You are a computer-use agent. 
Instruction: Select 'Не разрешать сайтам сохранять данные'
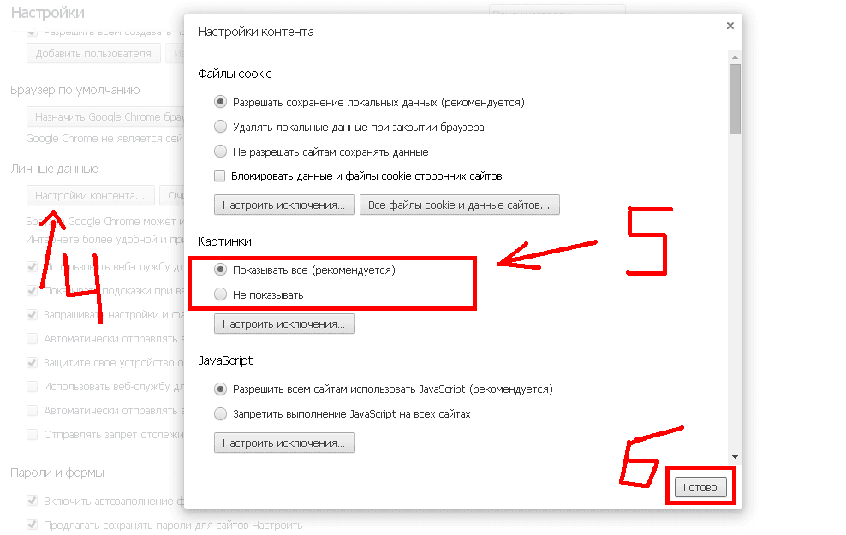click(x=220, y=152)
